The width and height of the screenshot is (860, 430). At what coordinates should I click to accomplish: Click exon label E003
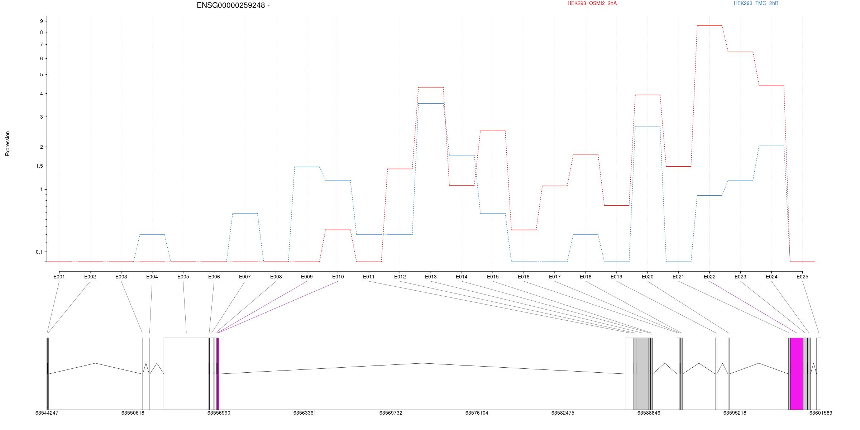pyautogui.click(x=121, y=277)
